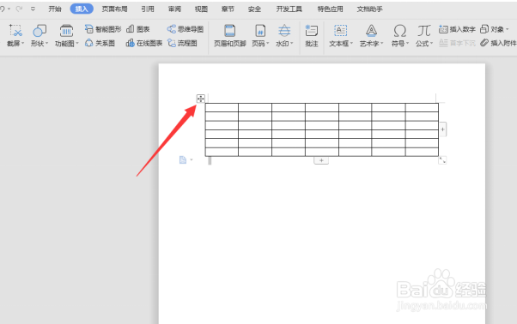Click the top-right cell of the table

click(422, 107)
